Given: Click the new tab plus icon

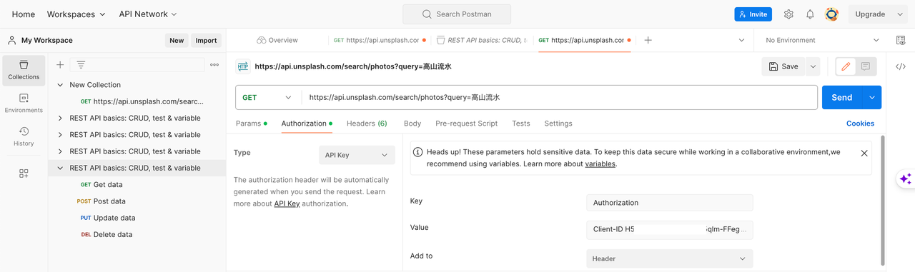Looking at the screenshot, I should [648, 41].
